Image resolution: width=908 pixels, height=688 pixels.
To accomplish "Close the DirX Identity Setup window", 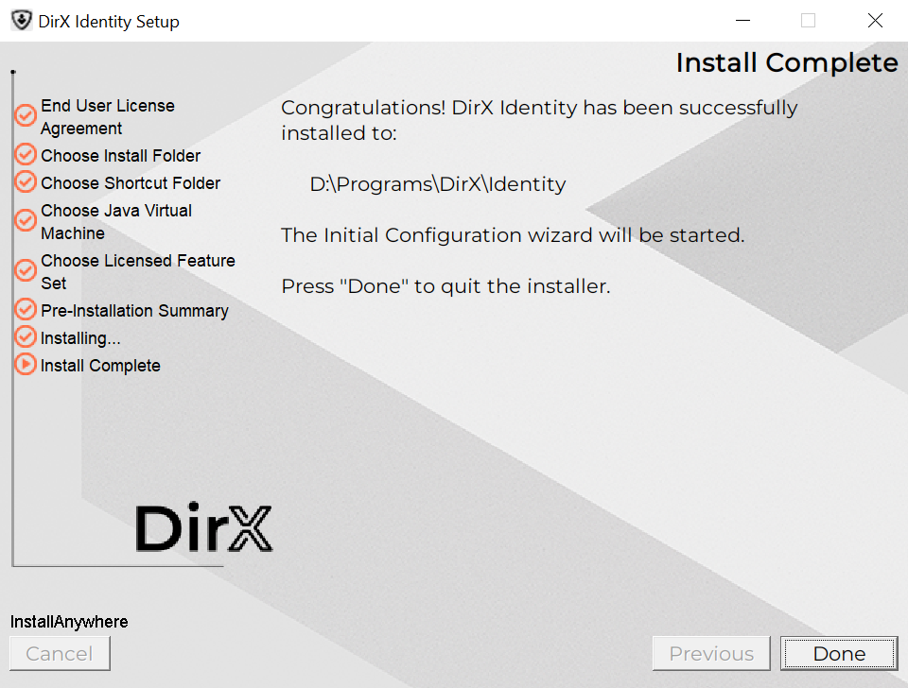I will tap(875, 21).
